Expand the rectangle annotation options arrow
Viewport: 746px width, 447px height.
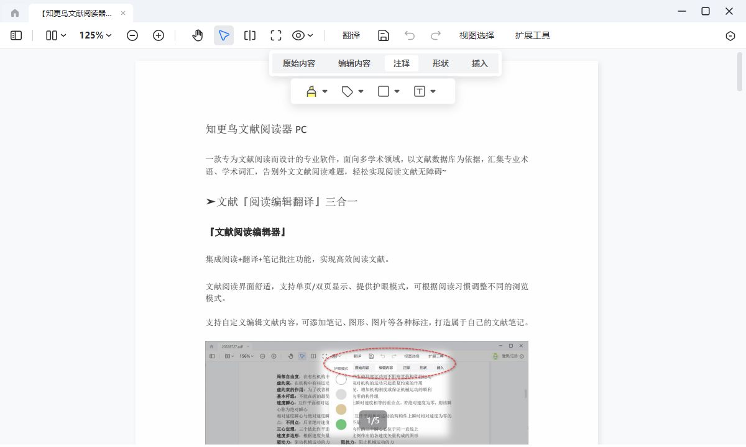pyautogui.click(x=397, y=91)
